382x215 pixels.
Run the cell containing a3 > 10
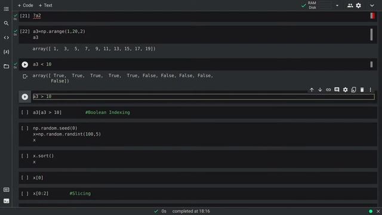pyautogui.click(x=25, y=97)
